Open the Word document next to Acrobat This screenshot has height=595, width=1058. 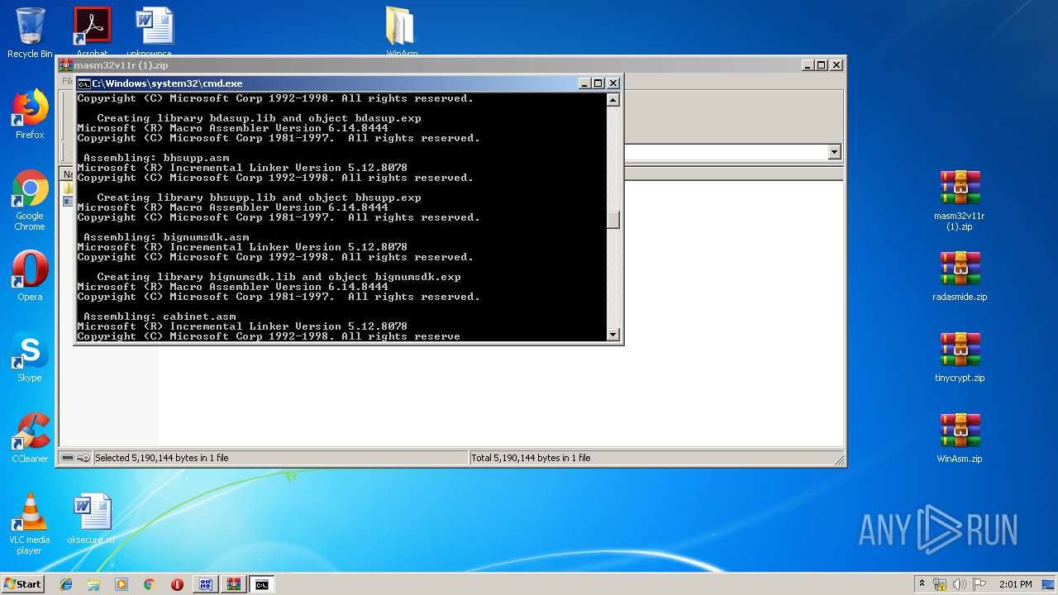[x=155, y=31]
